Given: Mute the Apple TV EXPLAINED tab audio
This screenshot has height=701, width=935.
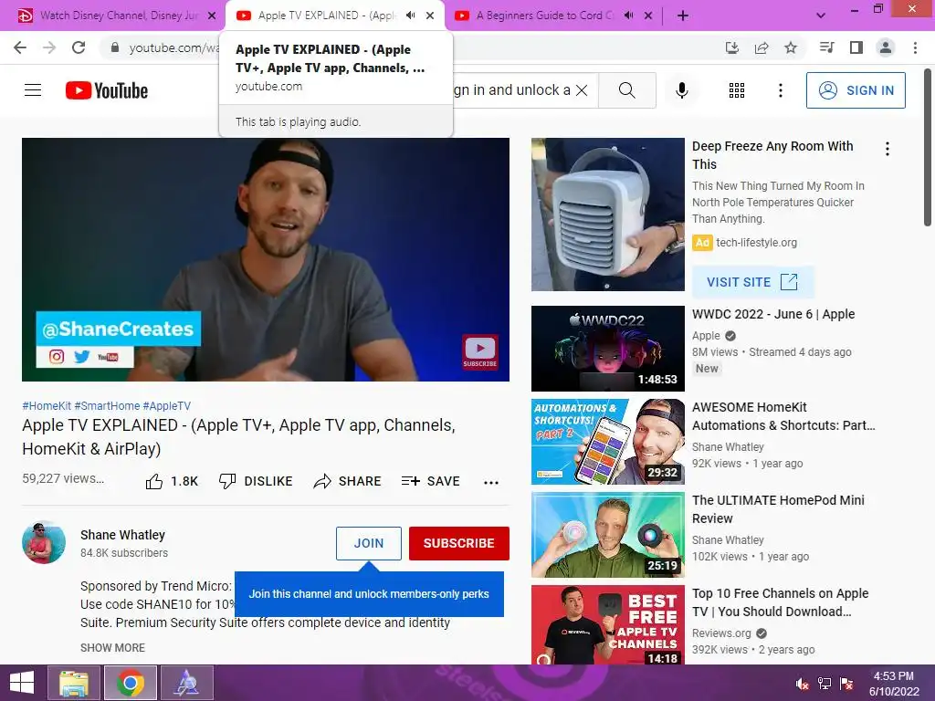Looking at the screenshot, I should tap(410, 16).
